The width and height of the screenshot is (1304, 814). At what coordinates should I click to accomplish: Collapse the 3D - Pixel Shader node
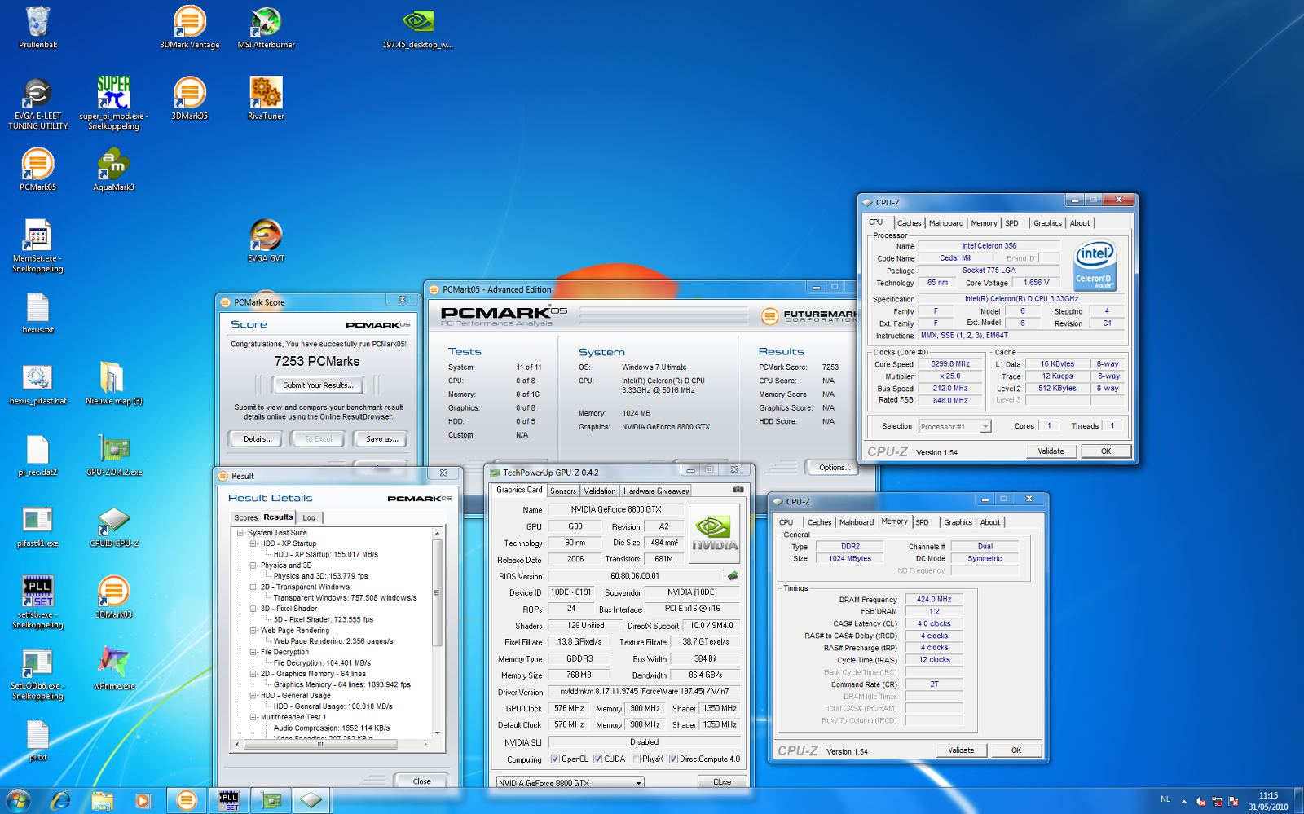click(x=253, y=609)
